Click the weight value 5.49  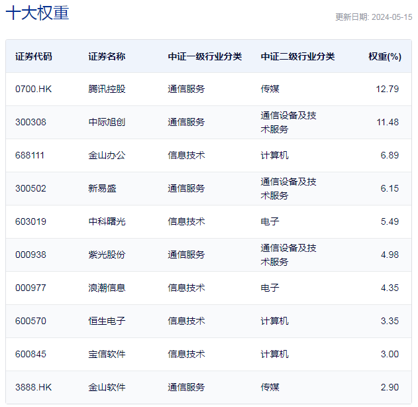point(390,221)
